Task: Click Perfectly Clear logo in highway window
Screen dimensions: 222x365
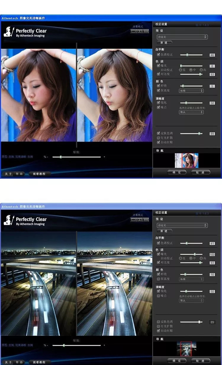Action: pyautogui.click(x=25, y=220)
